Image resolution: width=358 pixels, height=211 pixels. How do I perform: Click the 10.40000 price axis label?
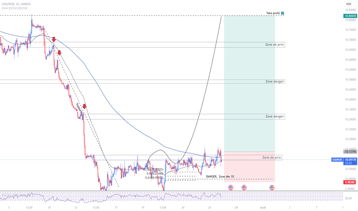350,99
